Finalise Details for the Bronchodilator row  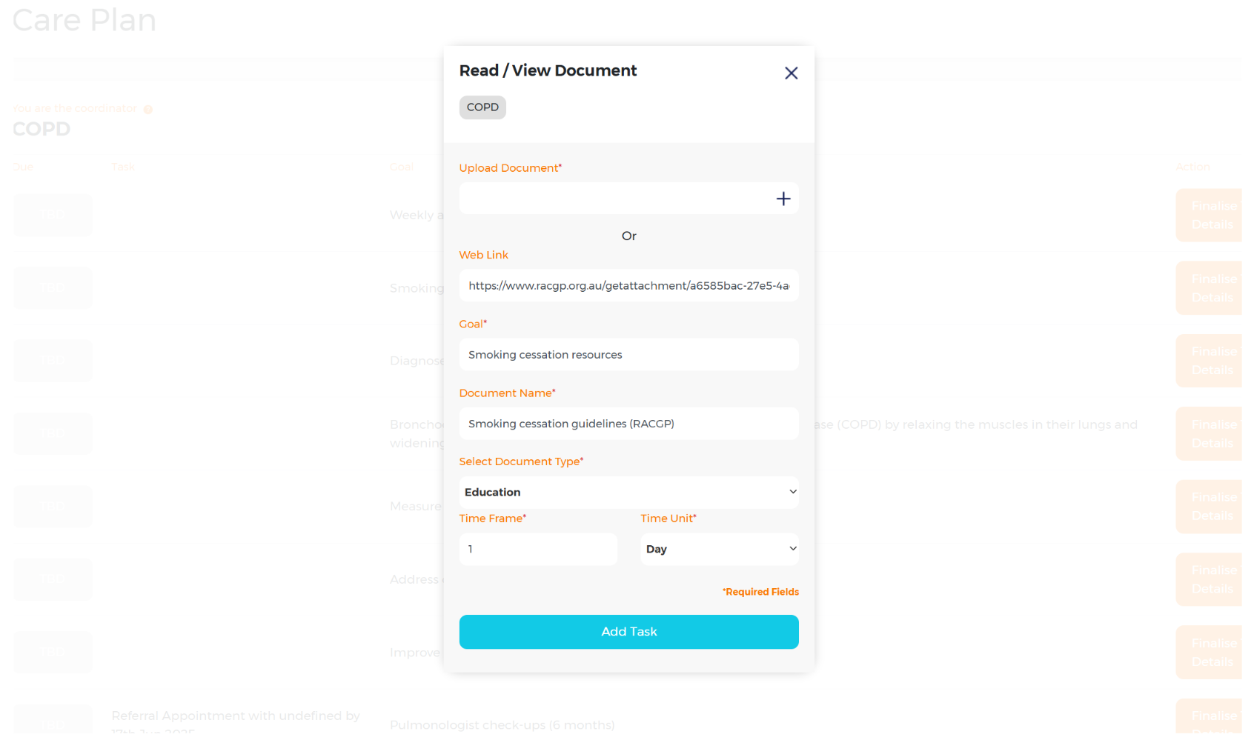pyautogui.click(x=1209, y=434)
